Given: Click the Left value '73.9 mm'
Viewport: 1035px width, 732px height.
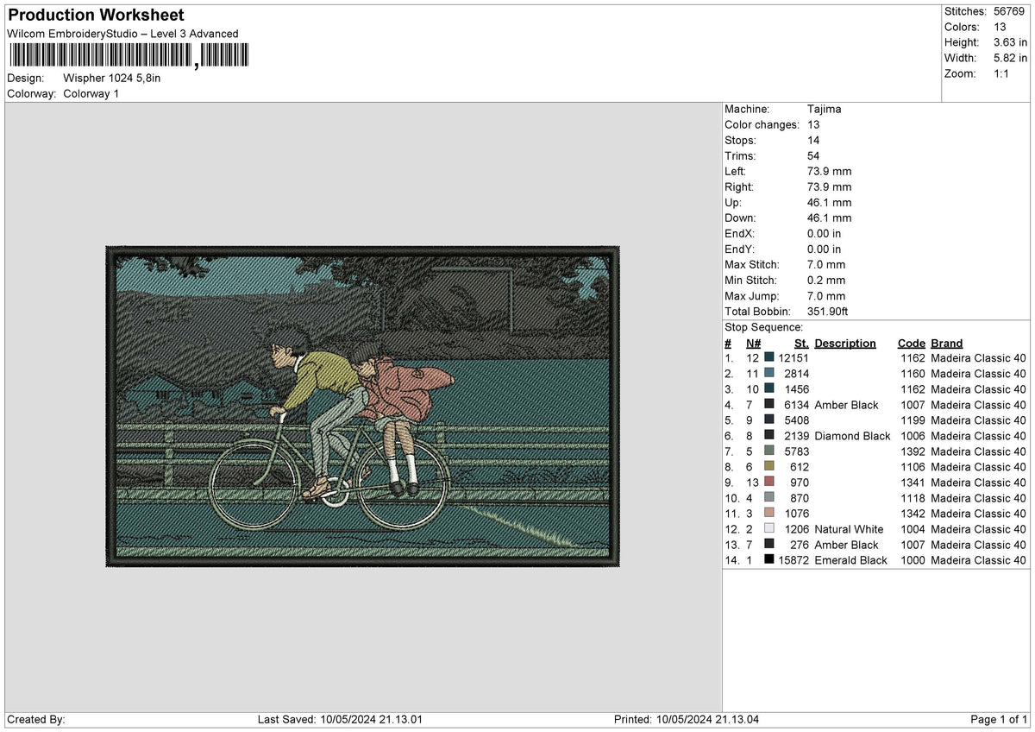Looking at the screenshot, I should (830, 171).
